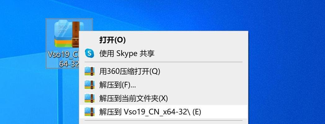Click the 64-32 text under the archive icon

point(69,64)
